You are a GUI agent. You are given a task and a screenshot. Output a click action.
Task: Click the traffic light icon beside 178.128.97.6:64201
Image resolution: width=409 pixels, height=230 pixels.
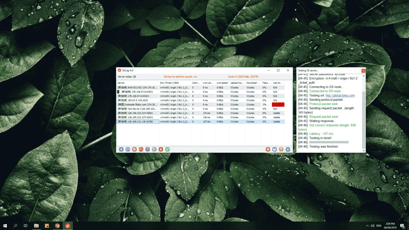point(118,92)
